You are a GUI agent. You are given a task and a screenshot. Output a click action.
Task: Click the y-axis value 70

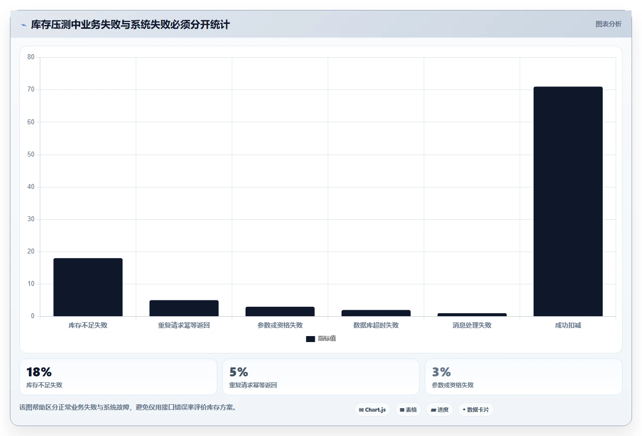click(31, 89)
